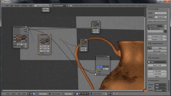
Task: Adjust the backdrop Zoom 2.49 field
Action: [157, 65]
